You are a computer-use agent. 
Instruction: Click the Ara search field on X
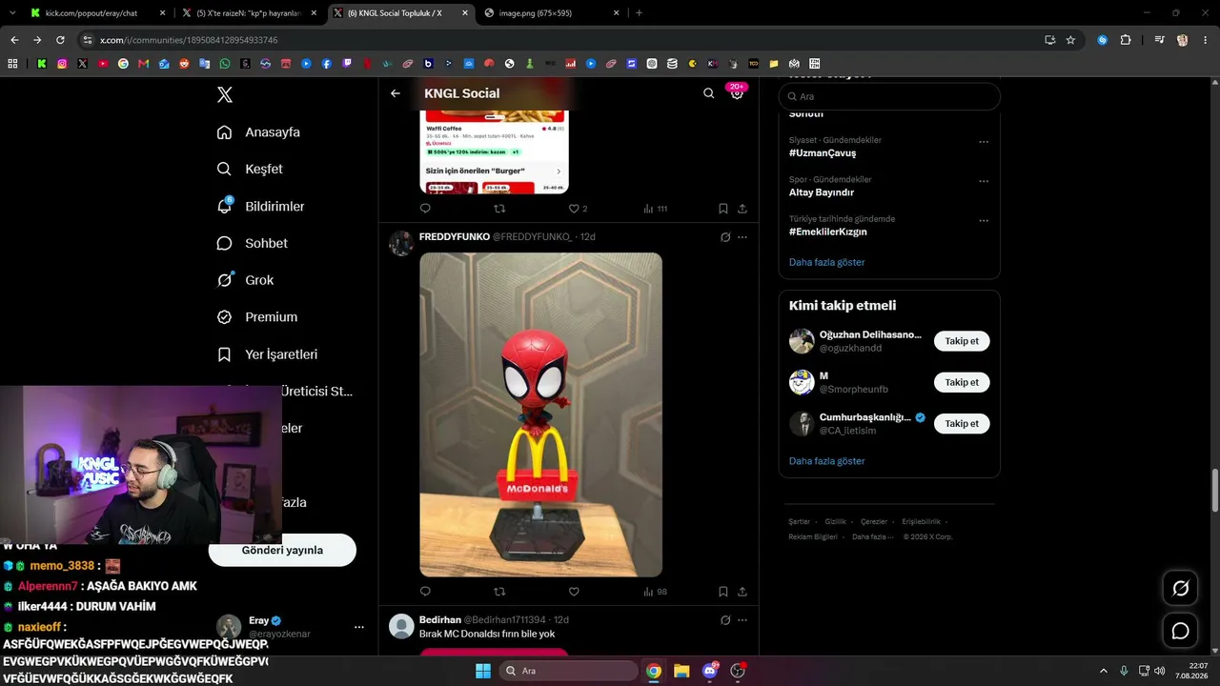[x=889, y=96]
